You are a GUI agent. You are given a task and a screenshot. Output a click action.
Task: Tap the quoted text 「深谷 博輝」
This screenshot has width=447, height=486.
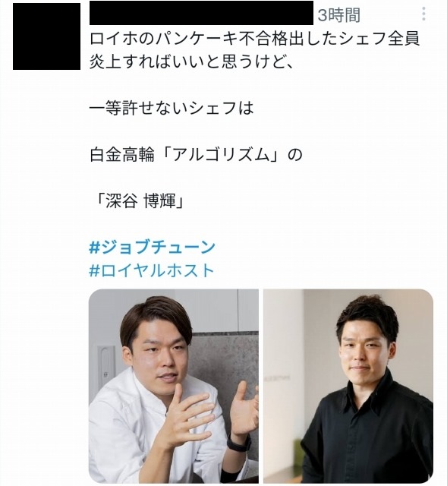tap(139, 200)
